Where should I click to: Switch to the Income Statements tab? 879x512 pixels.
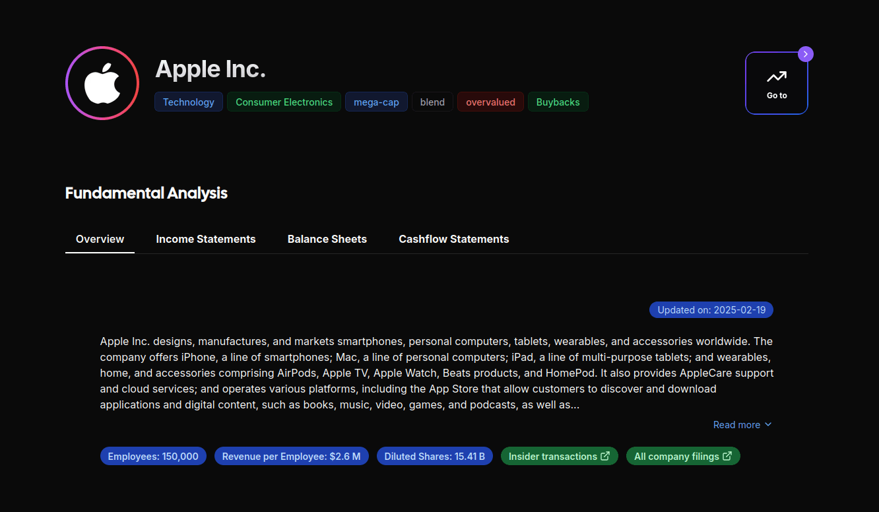[x=206, y=239]
